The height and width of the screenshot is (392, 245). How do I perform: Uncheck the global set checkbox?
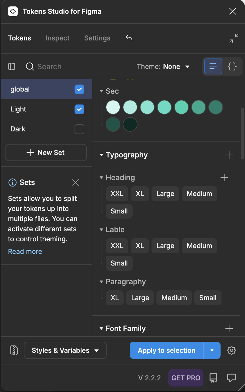pyautogui.click(x=79, y=89)
